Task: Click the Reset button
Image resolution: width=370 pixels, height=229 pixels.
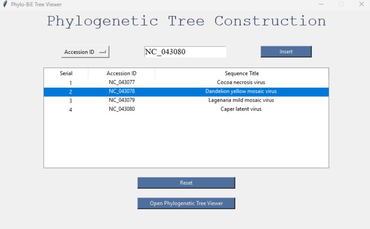Action: click(186, 183)
